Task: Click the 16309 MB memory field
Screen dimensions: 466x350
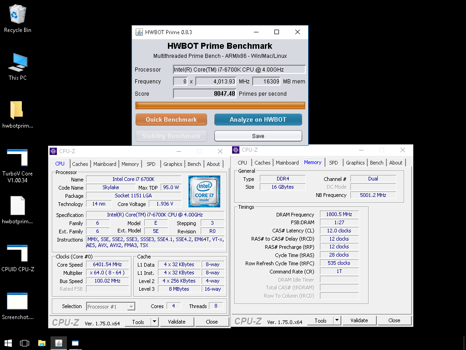Action: 266,81
